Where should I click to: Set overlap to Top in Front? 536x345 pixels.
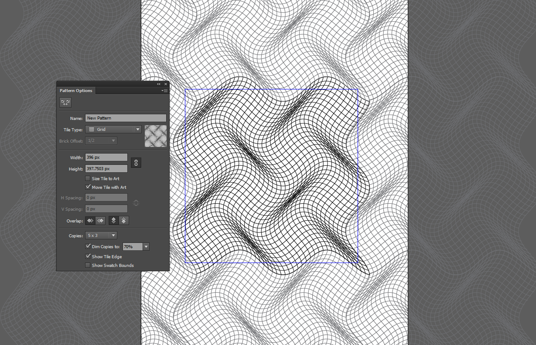coord(114,220)
